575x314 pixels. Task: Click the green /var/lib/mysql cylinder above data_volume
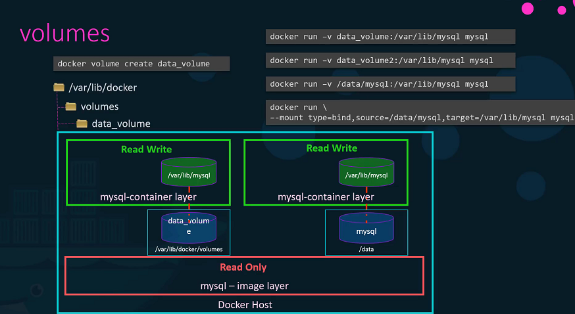(189, 173)
